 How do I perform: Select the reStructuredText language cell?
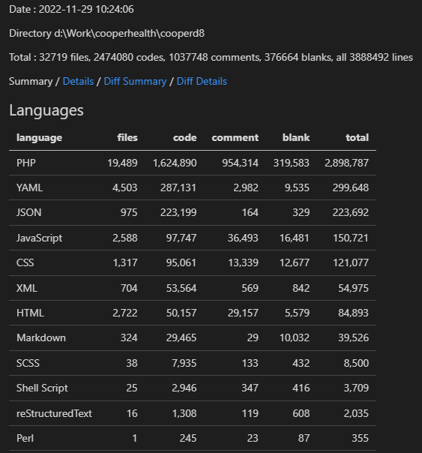click(x=54, y=413)
